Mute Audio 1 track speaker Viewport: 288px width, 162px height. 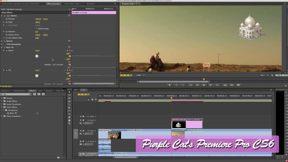[x=81, y=141]
